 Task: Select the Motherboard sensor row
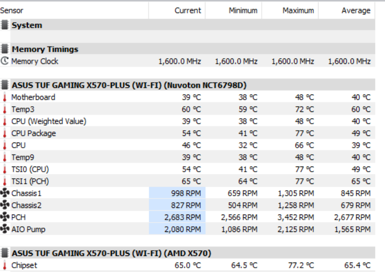(188, 97)
